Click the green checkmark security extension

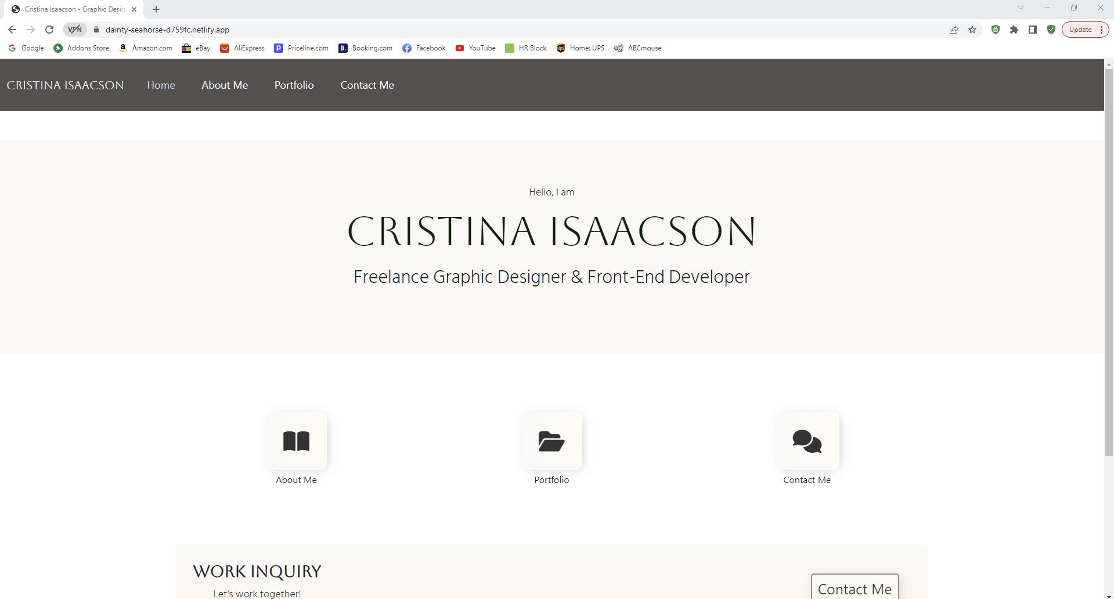tap(1051, 30)
